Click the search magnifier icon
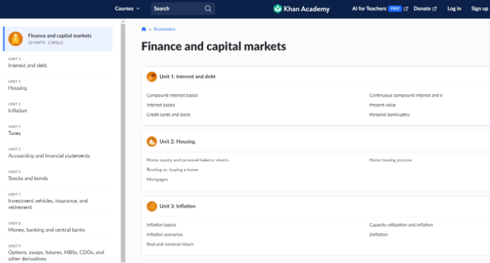Image resolution: width=490 pixels, height=263 pixels. tap(208, 8)
